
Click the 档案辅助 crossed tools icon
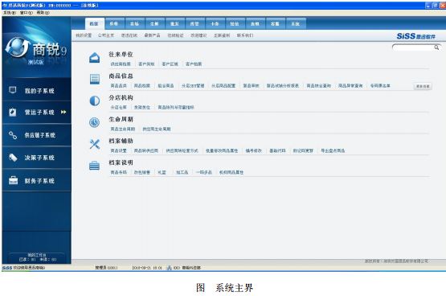(x=95, y=144)
